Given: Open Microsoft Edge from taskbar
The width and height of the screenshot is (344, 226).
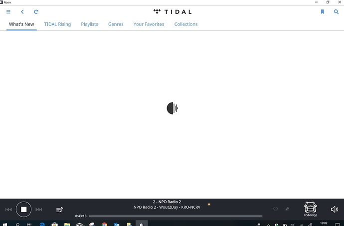Looking at the screenshot, I should [42, 224].
